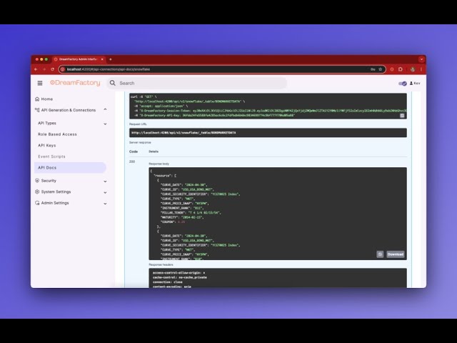Download the response body
The height and width of the screenshot is (343, 457).
click(395, 254)
